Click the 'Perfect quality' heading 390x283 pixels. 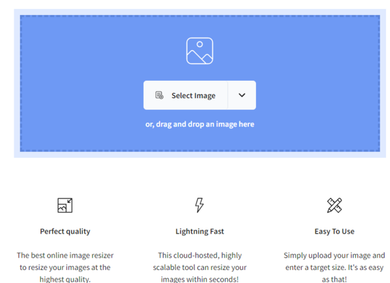pos(65,232)
